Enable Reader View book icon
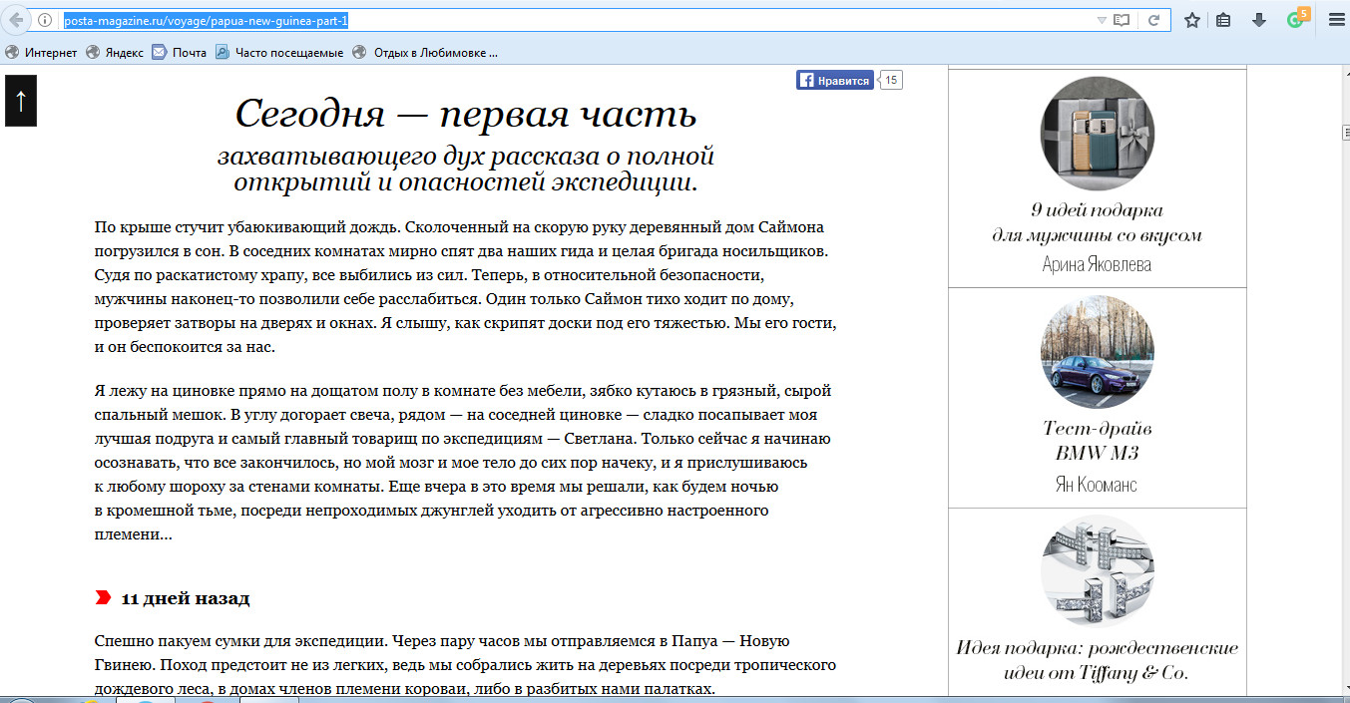The image size is (1350, 703). click(x=1123, y=20)
